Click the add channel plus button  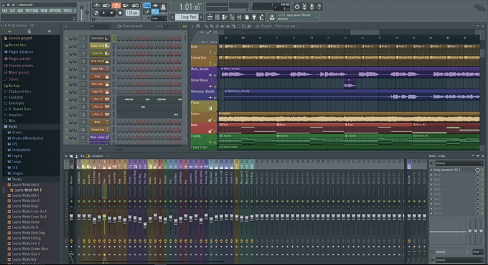coord(100,148)
